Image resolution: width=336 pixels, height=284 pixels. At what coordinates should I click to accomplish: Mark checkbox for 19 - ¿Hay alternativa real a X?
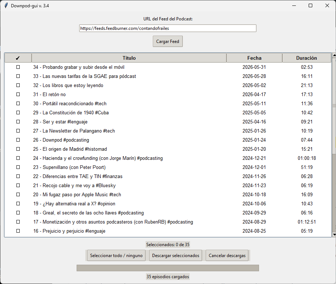pos(18,204)
